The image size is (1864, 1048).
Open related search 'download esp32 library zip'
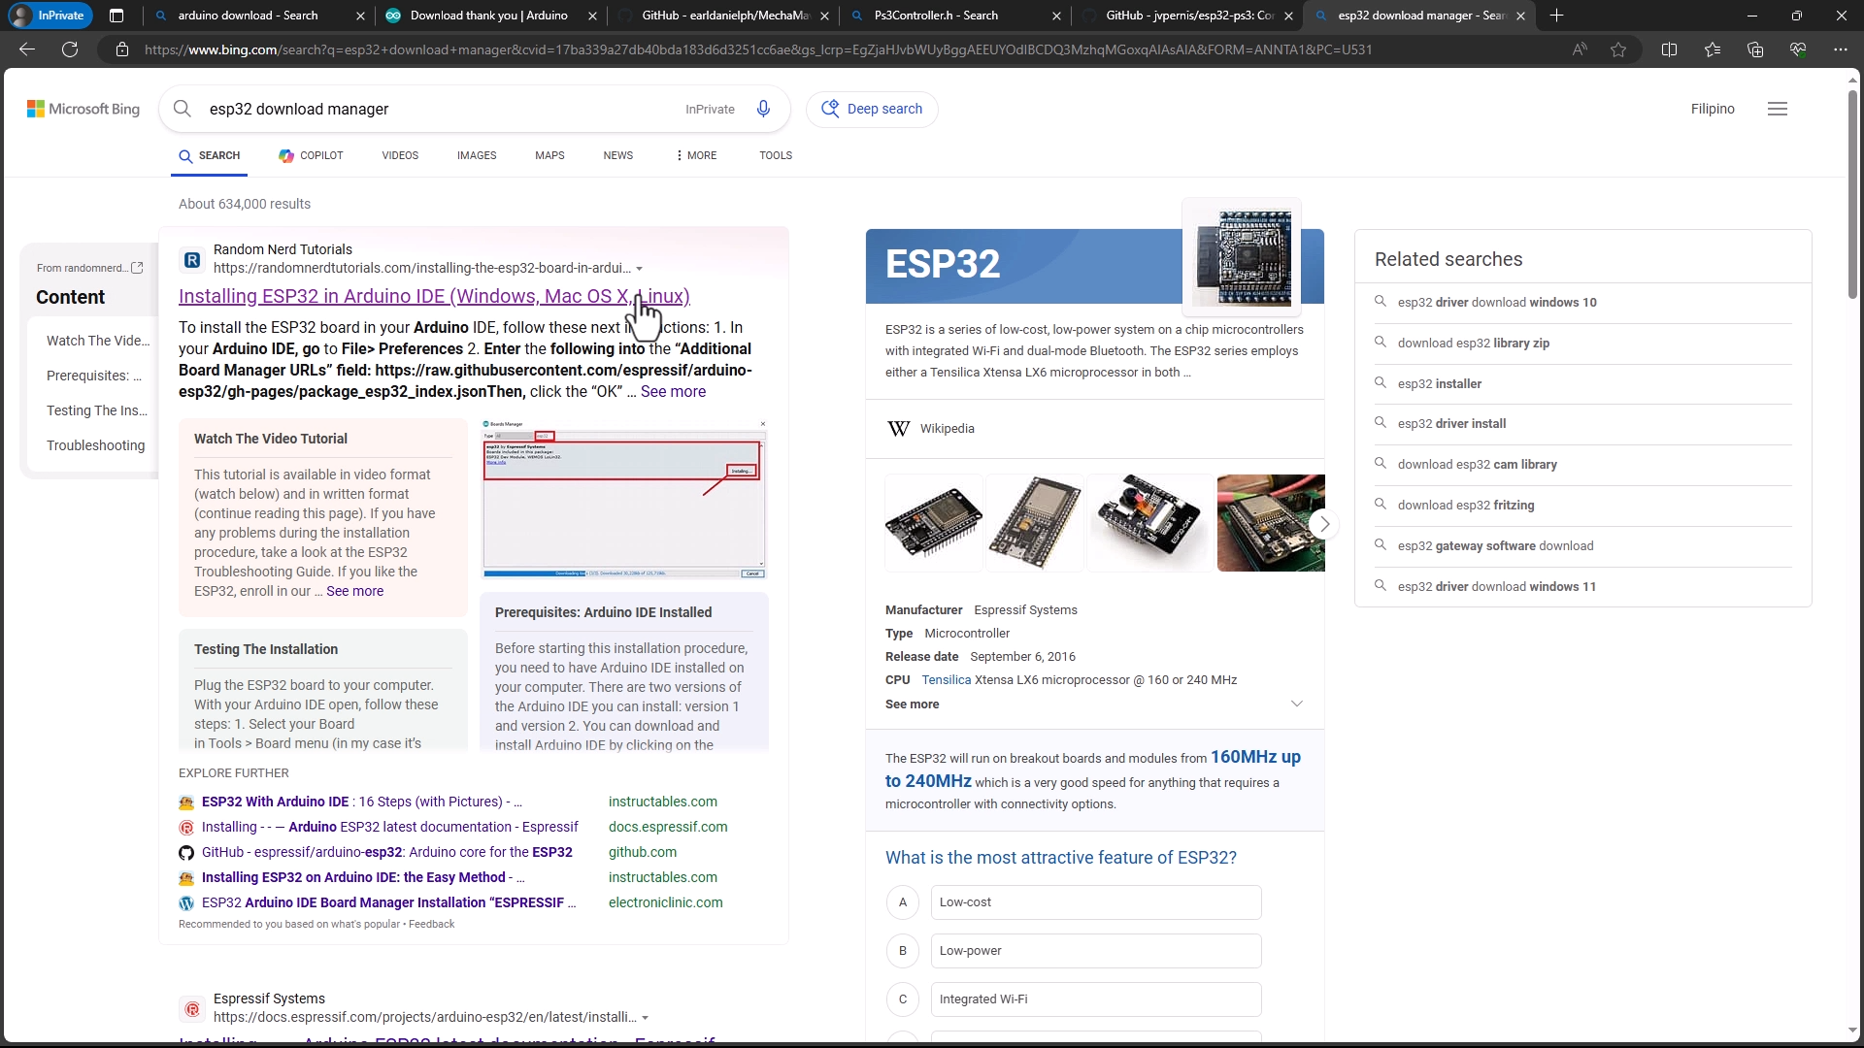pyautogui.click(x=1474, y=343)
